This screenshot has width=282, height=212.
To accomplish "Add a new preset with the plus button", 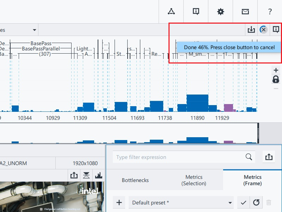I will pos(119,202).
